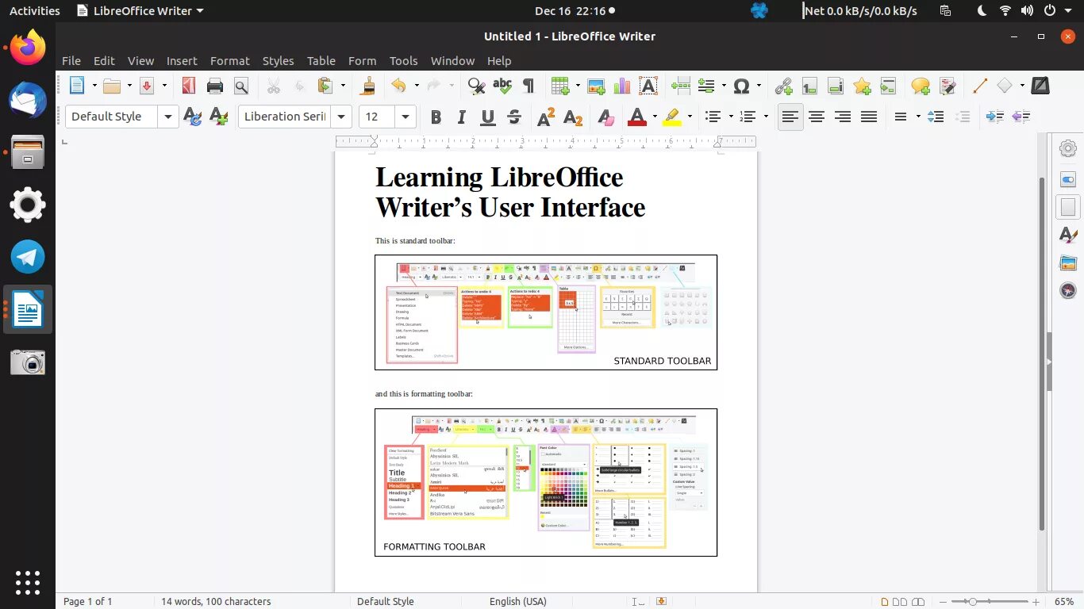Image resolution: width=1084 pixels, height=609 pixels.
Task: Click the zoom in plus button
Action: (x=1036, y=602)
